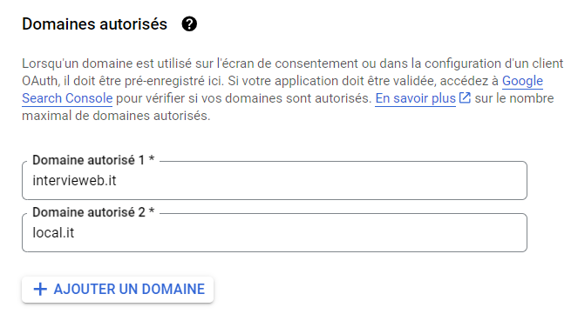Click the AJOUTER UN DOMAINE button
This screenshot has width=578, height=314.
coord(118,290)
